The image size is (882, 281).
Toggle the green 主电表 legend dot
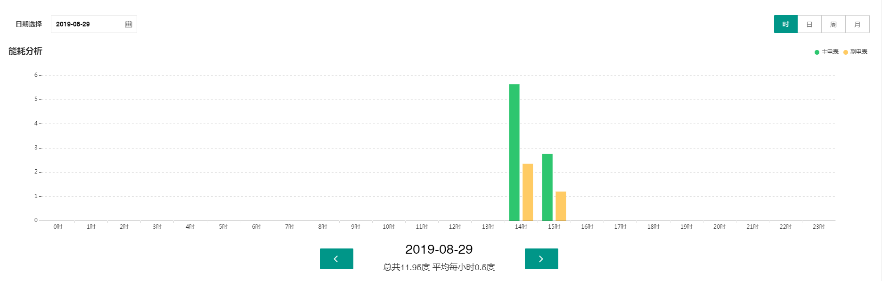click(x=817, y=52)
